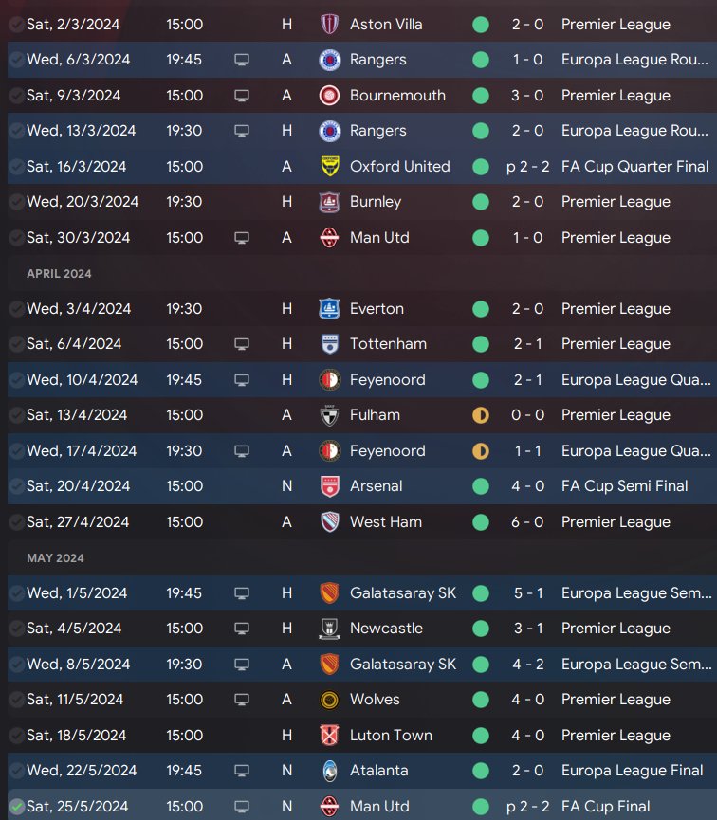The width and height of the screenshot is (717, 820).
Task: Toggle the checkmark for Sat 25/5/2024 fixture
Action: tap(17, 807)
